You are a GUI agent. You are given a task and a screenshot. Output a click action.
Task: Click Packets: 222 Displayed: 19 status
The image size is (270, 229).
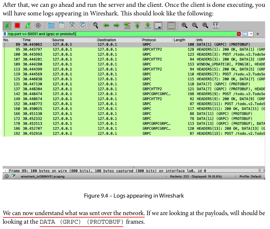coord(196,176)
